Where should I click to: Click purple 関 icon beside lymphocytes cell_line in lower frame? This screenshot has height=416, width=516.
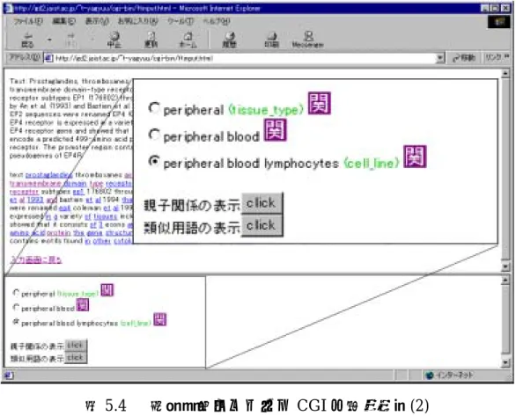(160, 319)
